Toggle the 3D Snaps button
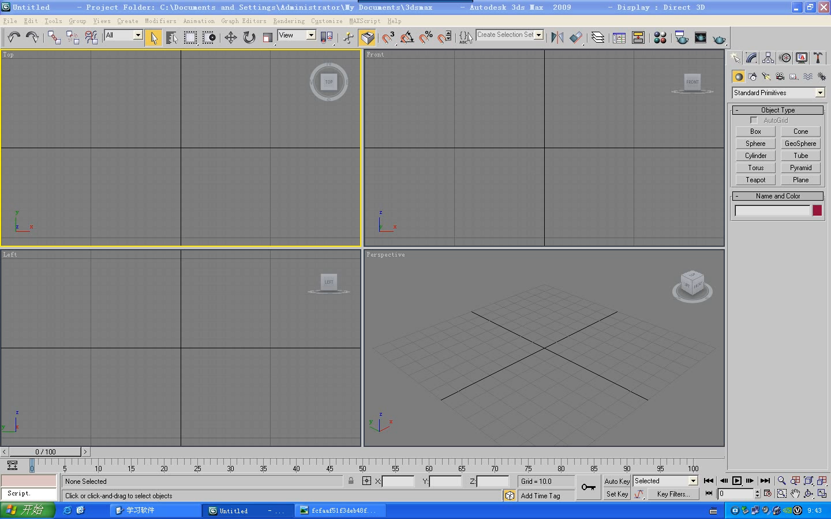 click(388, 38)
